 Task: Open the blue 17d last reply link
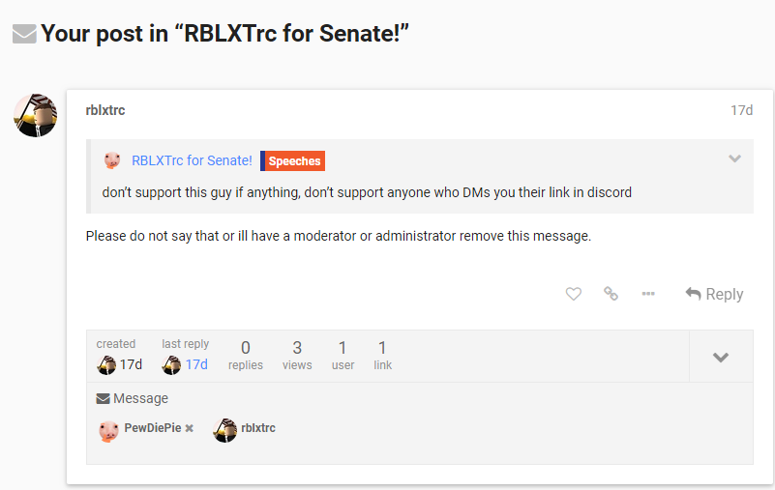[x=196, y=364]
